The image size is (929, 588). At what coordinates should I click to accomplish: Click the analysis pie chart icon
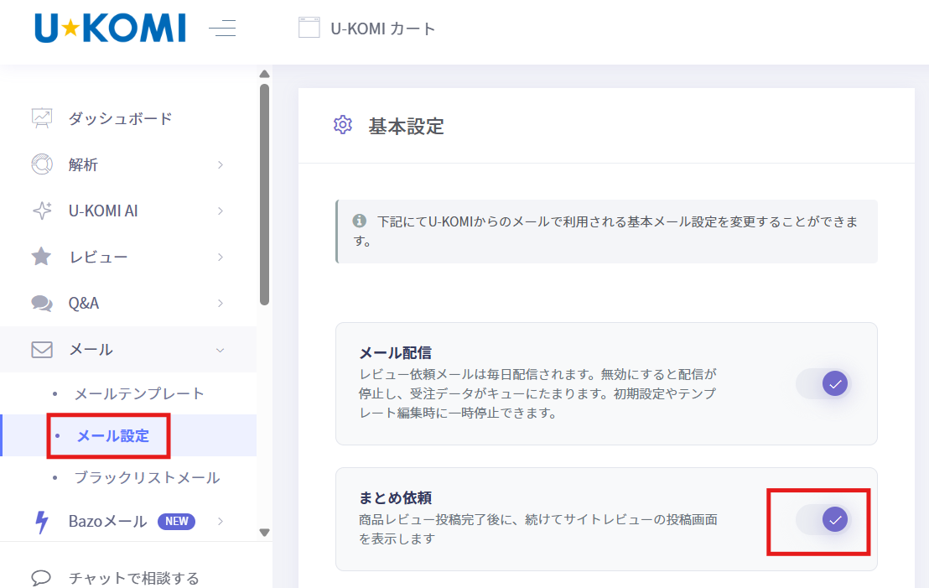click(x=41, y=164)
